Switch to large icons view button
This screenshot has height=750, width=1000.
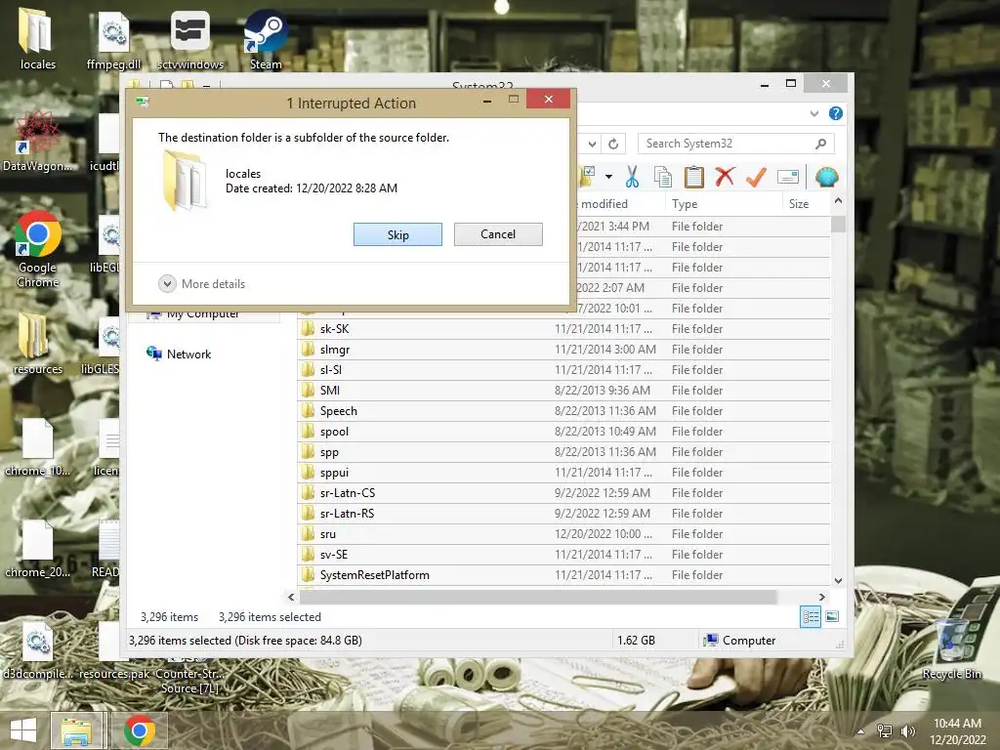(x=832, y=616)
